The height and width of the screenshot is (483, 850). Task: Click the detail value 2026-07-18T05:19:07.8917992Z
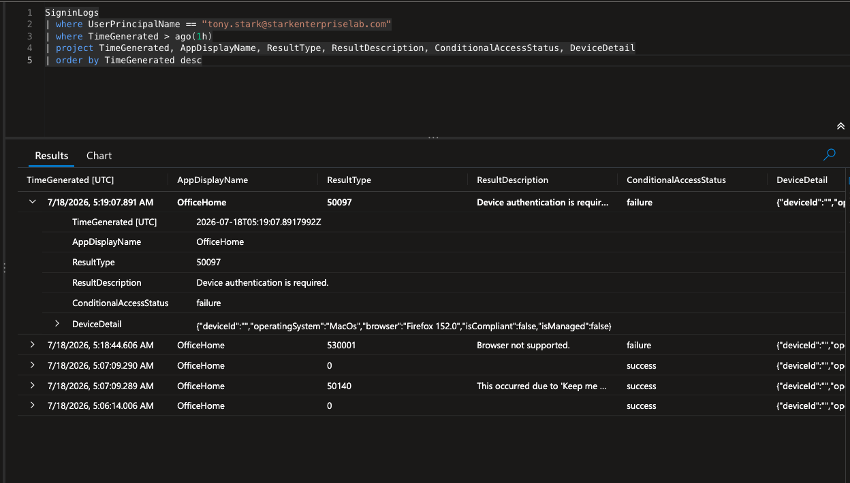[259, 222]
